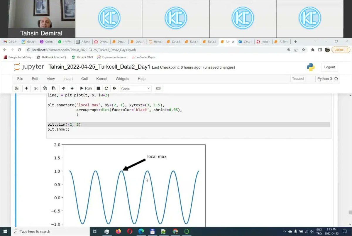Toggle the browser side panel icon
The width and height of the screenshot is (352, 236).
(x=320, y=50)
